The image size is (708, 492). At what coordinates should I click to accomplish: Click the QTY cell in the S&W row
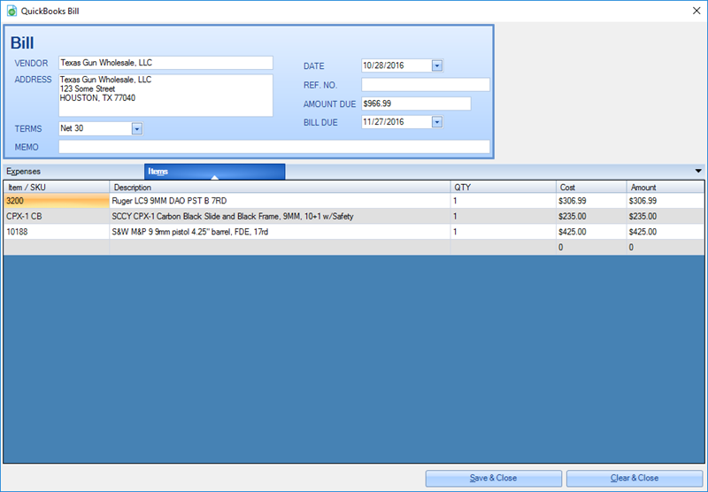pos(503,232)
